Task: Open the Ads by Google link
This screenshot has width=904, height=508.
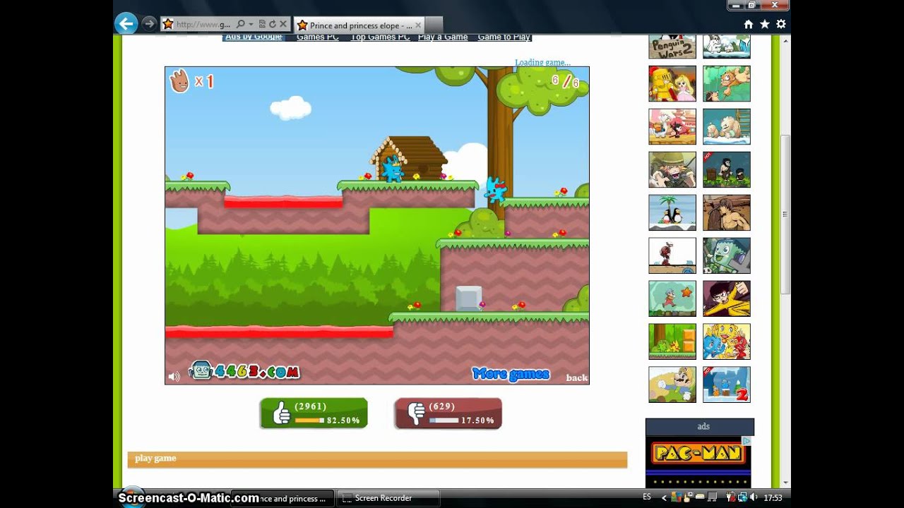Action: pyautogui.click(x=254, y=37)
